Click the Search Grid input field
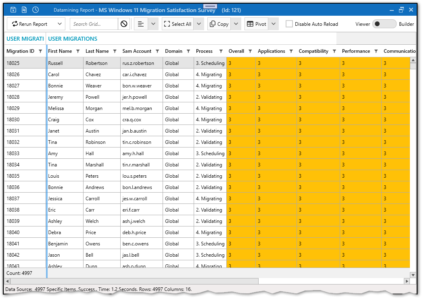 tap(94, 24)
